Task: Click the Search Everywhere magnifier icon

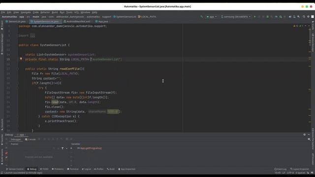Action: 304,17
